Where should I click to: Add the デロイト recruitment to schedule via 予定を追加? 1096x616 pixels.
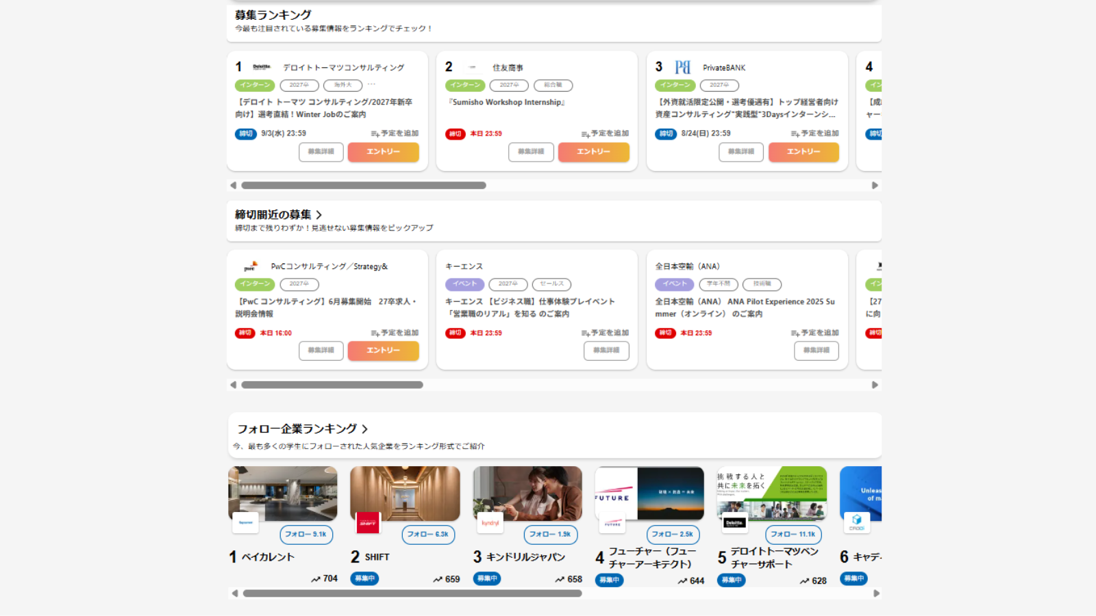[x=395, y=133]
